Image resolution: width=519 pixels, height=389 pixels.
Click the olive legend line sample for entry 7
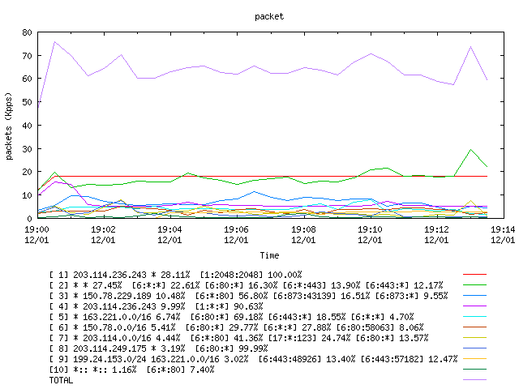(x=474, y=338)
